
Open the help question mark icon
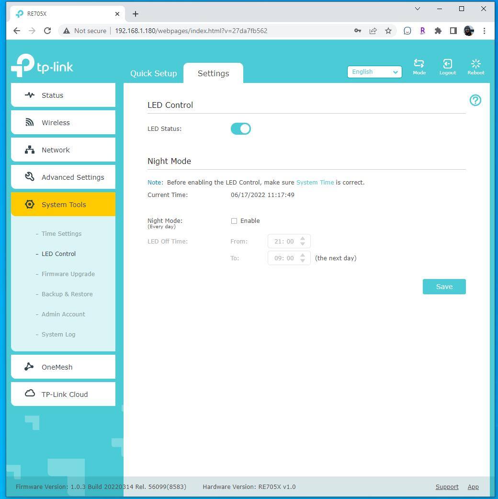pyautogui.click(x=475, y=100)
